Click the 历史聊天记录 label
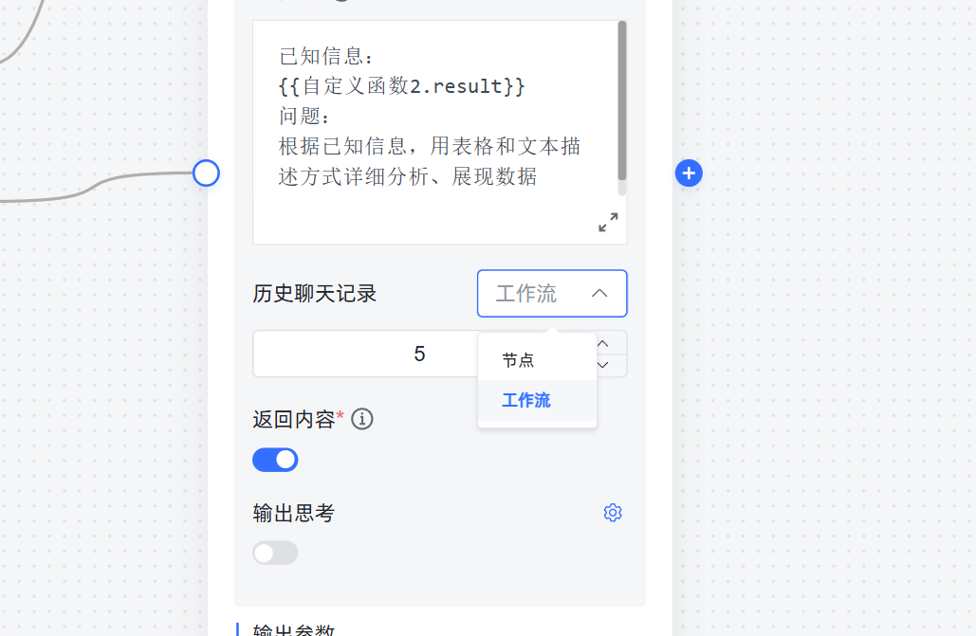 tap(314, 294)
